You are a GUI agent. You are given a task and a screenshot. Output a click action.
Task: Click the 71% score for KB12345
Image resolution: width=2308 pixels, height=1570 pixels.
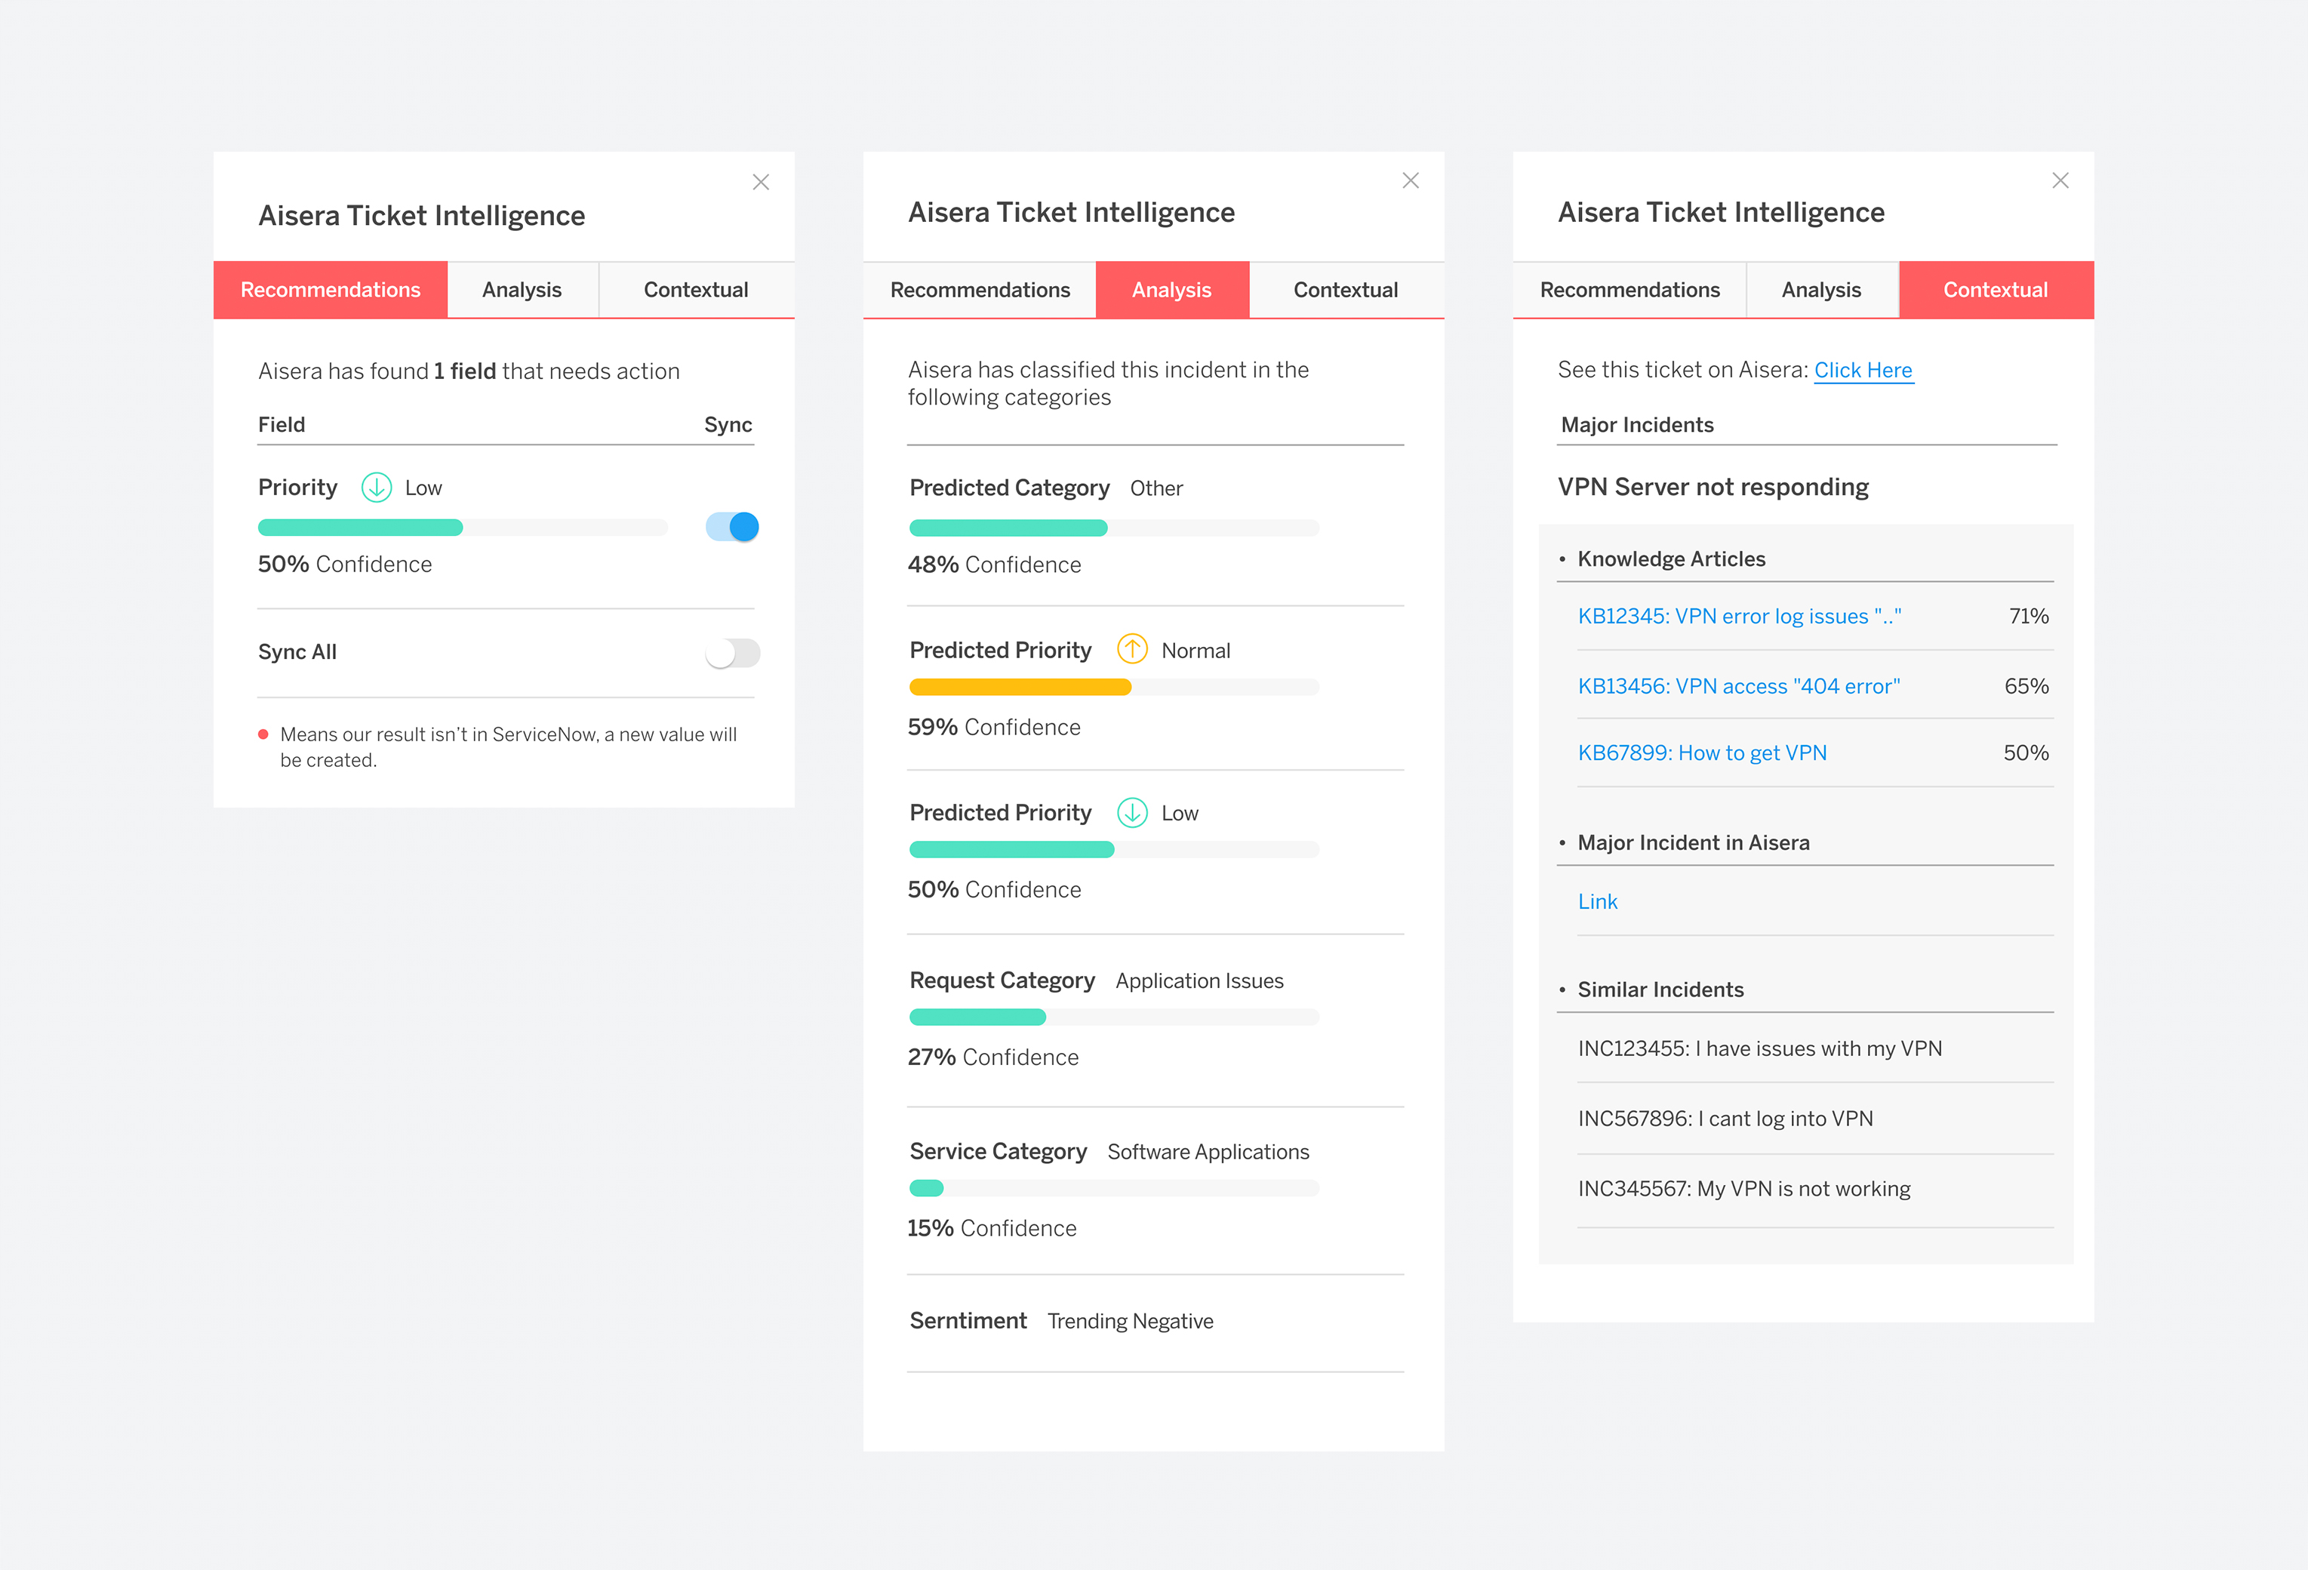[x=2029, y=616]
